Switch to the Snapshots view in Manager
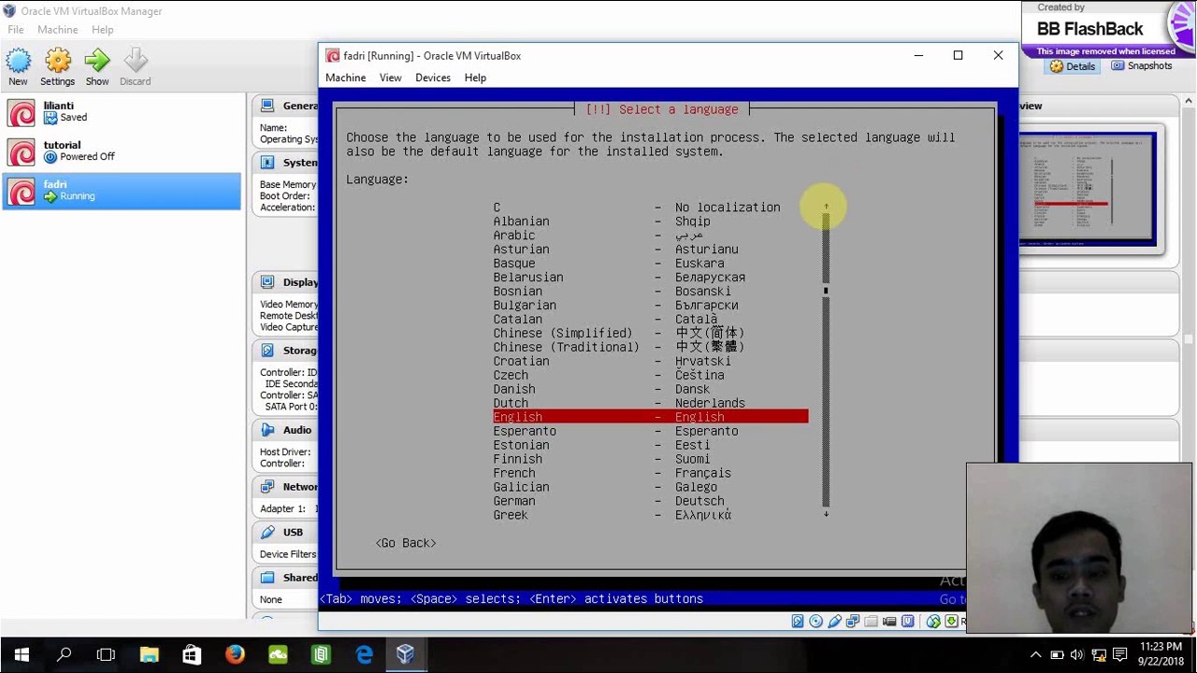This screenshot has height=673, width=1197. pos(1140,66)
